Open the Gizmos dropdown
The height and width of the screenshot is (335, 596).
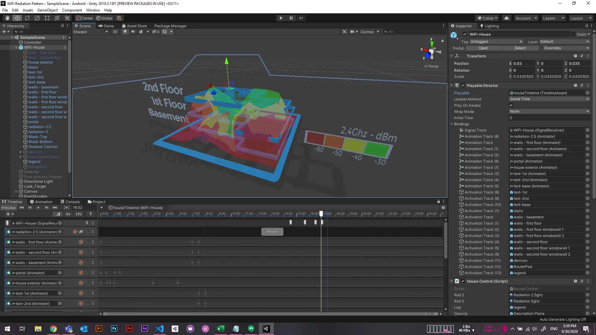370,32
